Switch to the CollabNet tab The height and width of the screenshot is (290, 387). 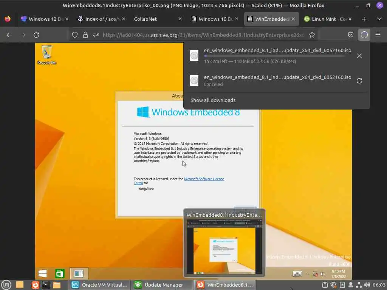pyautogui.click(x=158, y=19)
